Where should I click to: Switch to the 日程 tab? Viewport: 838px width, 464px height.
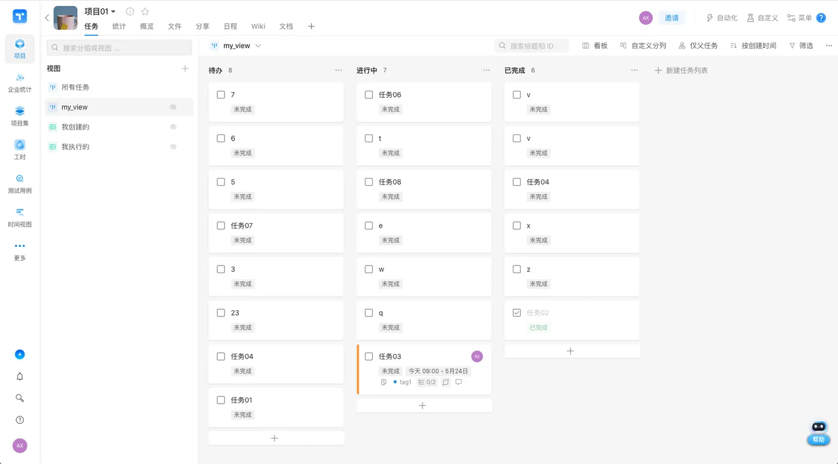[x=230, y=26]
